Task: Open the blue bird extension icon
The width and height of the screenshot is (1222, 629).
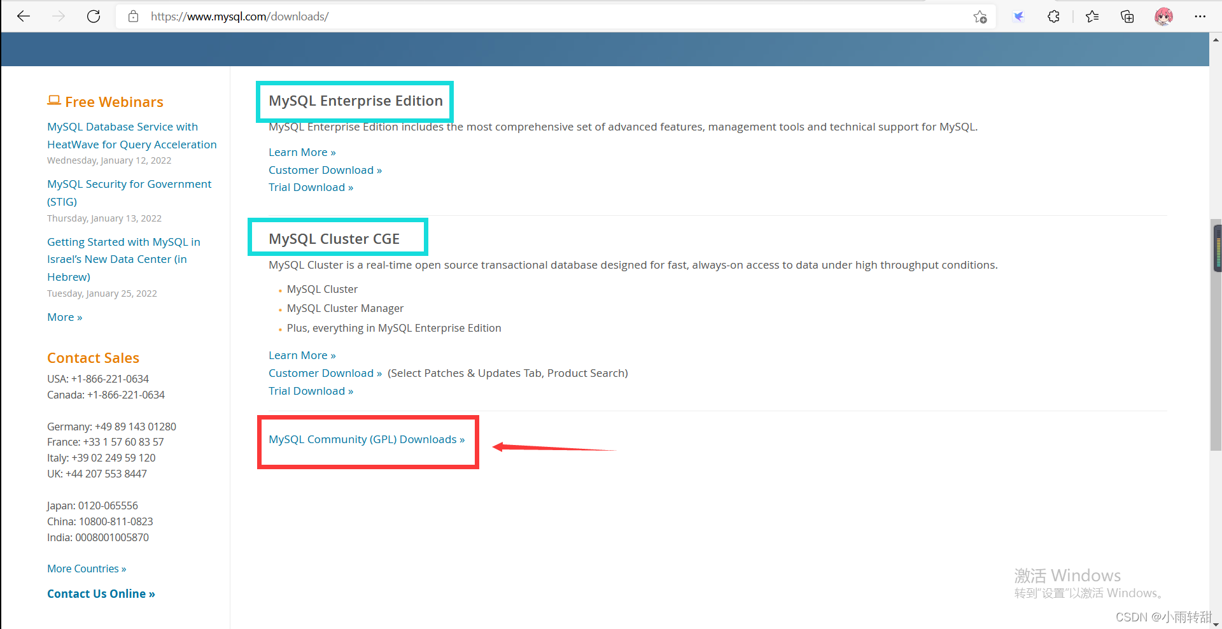Action: (1018, 17)
